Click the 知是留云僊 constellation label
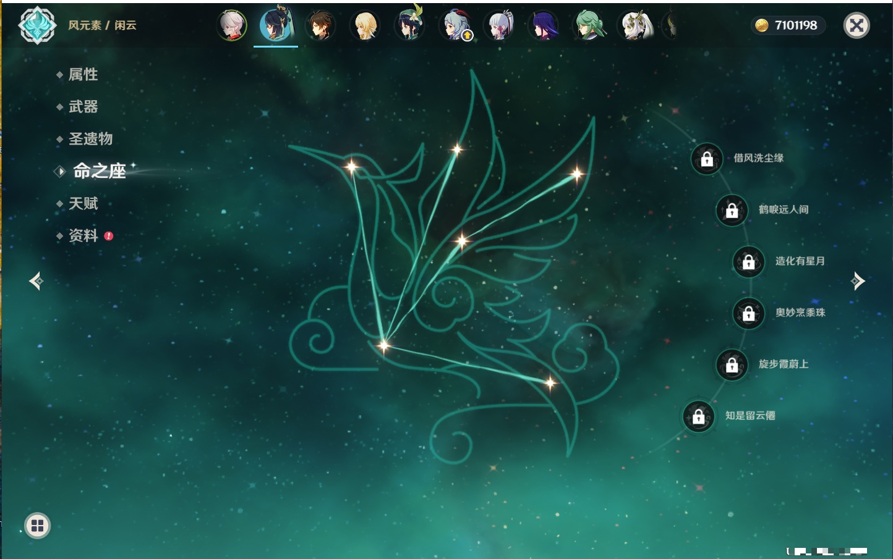The height and width of the screenshot is (559, 893). [x=750, y=415]
